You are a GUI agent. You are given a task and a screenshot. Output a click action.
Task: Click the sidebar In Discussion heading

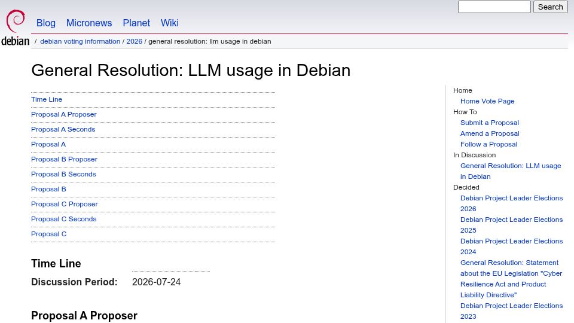474,155
